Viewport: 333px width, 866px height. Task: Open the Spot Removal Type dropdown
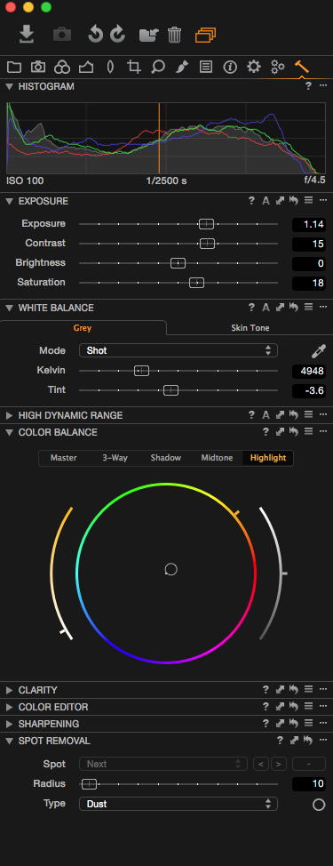(x=178, y=804)
